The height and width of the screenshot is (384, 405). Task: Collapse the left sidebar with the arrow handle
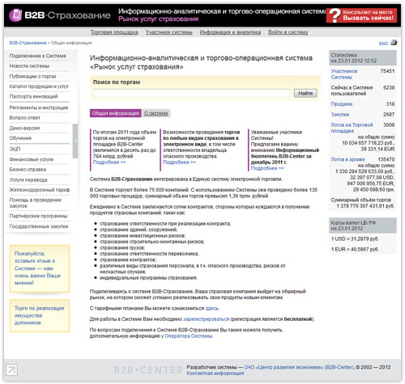click(x=75, y=141)
